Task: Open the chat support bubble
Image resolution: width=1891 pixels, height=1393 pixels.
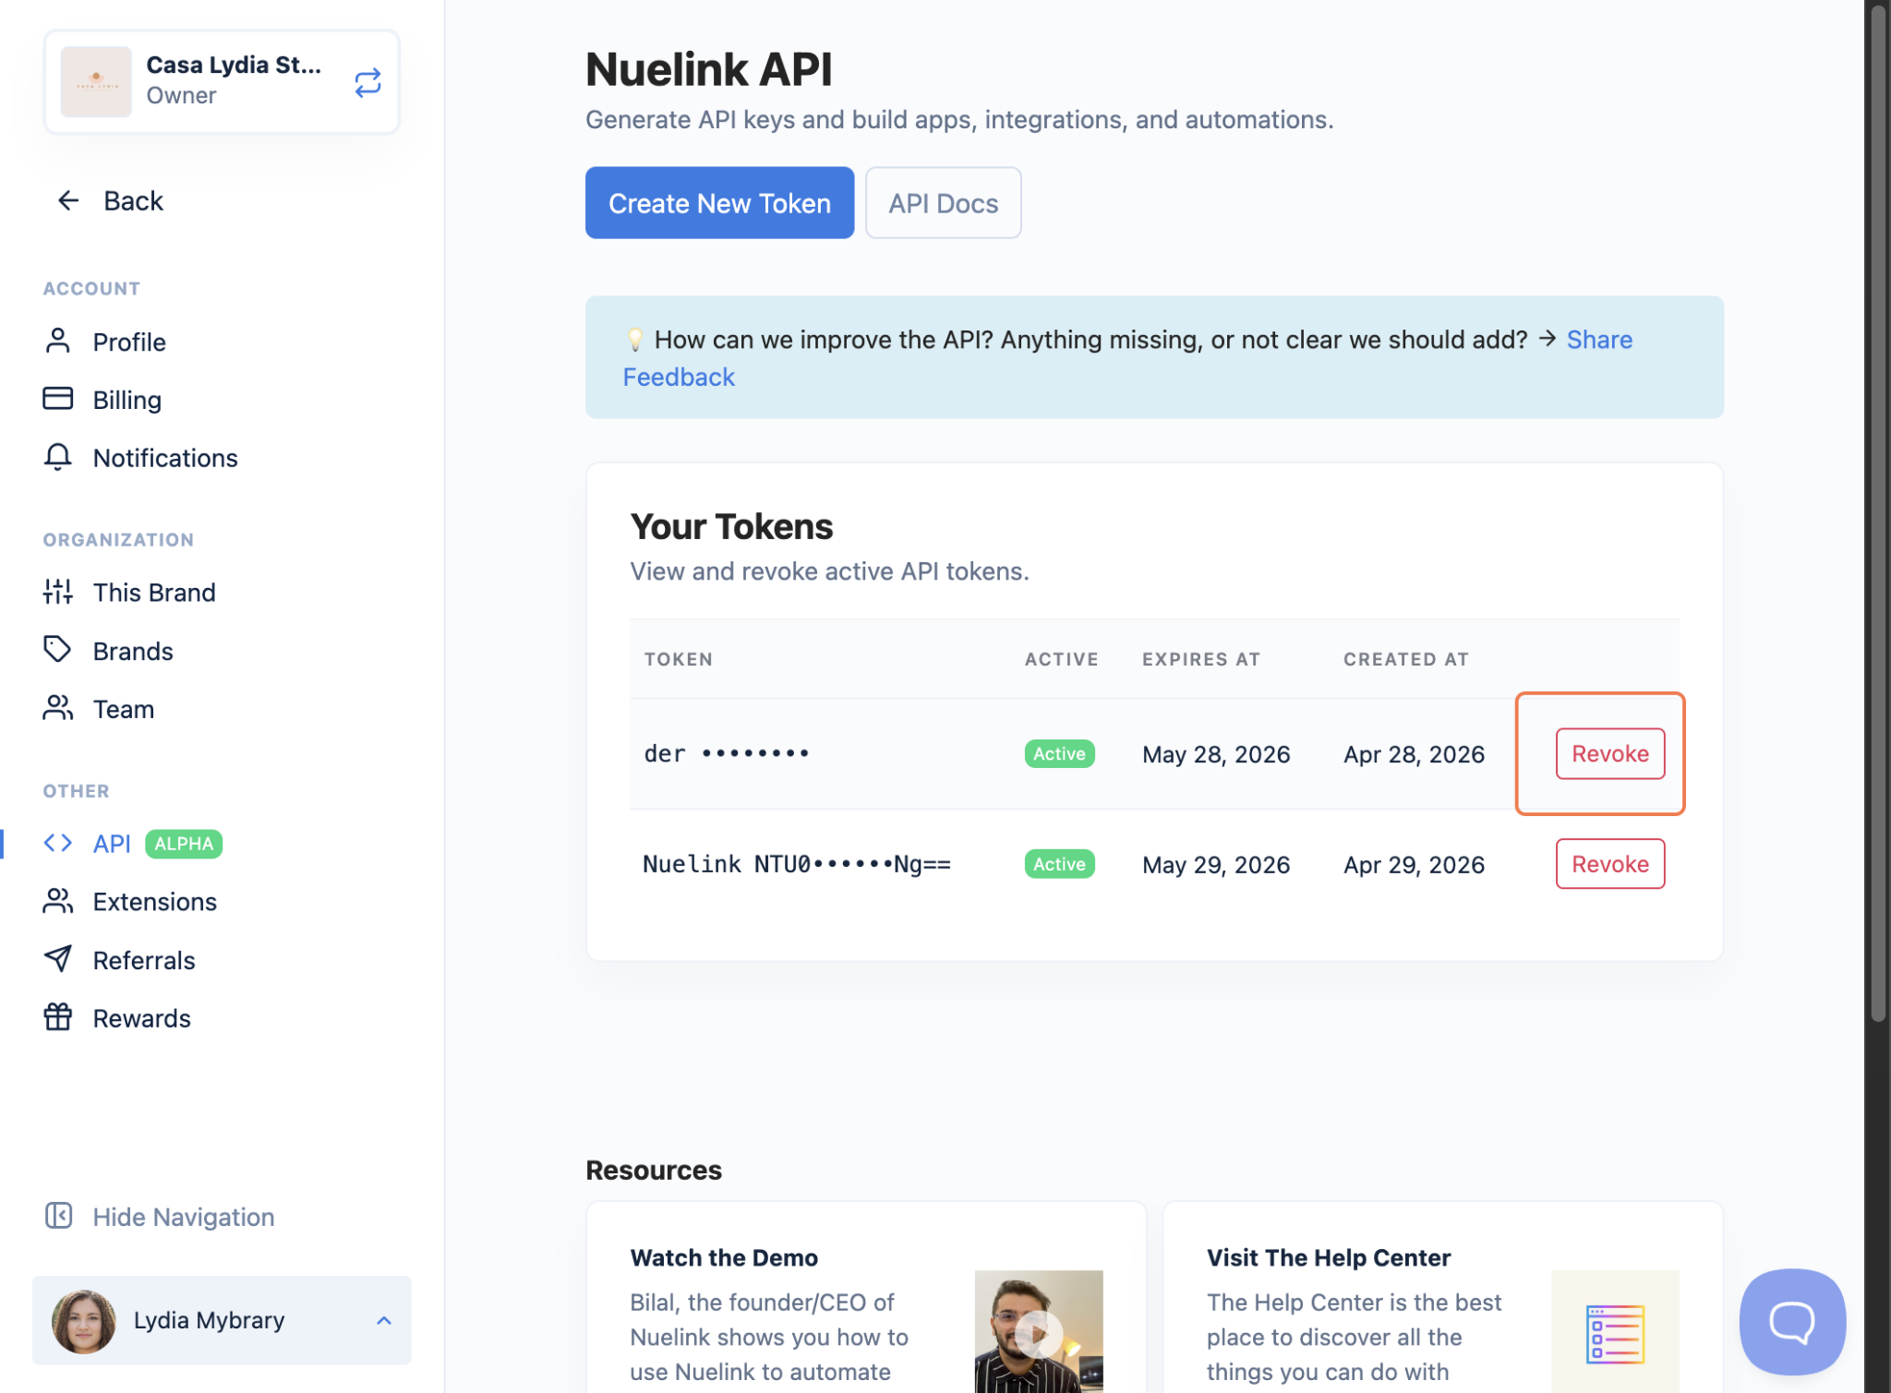Action: click(x=1791, y=1321)
